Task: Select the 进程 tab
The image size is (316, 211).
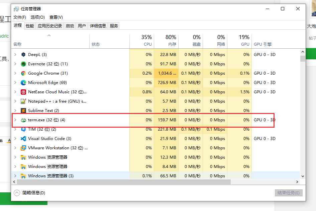Action: 18,25
